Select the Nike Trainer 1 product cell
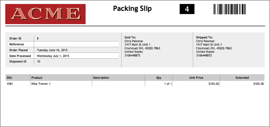 (x=61, y=84)
